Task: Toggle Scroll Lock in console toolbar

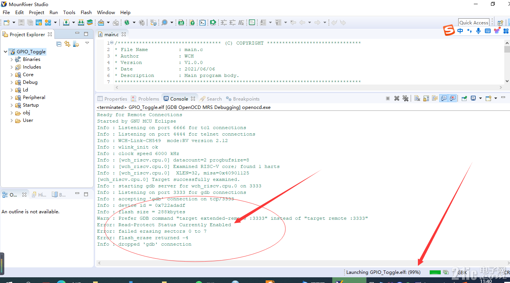Action: coord(426,98)
